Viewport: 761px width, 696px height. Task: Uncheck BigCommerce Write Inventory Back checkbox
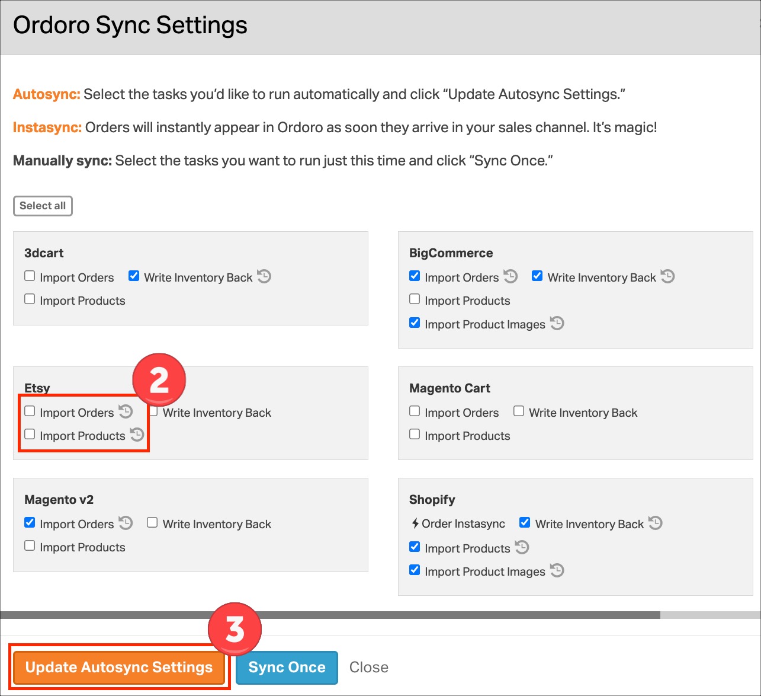(537, 276)
